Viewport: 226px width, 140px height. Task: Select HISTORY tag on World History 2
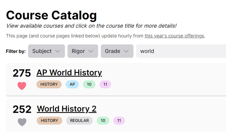pyautogui.click(x=49, y=121)
